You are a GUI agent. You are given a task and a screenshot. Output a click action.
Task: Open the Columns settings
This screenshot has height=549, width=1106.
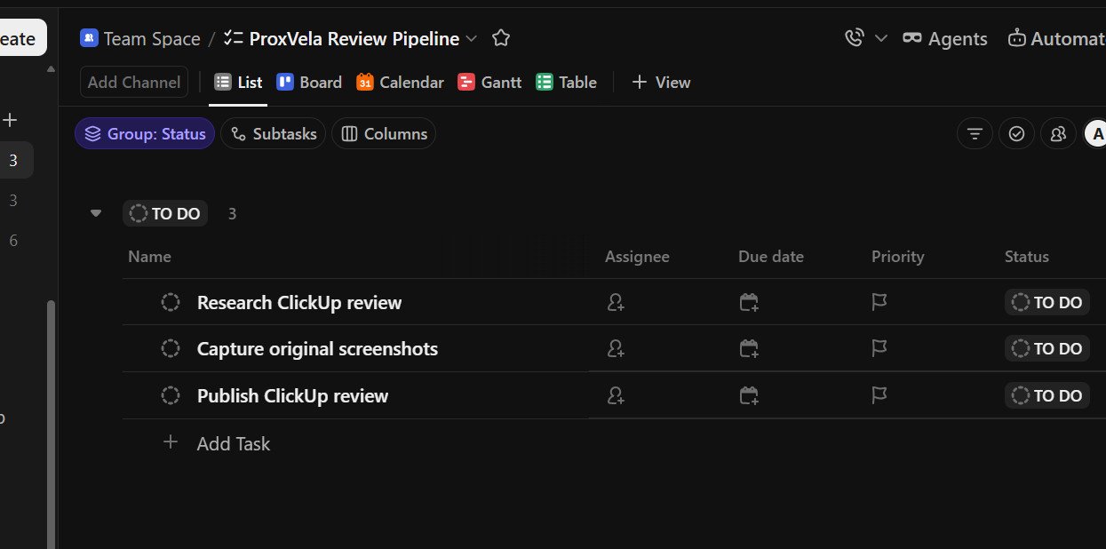(384, 133)
